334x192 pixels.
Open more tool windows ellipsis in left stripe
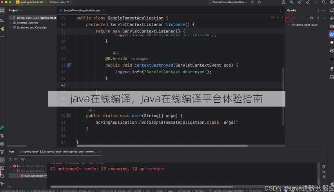click(2, 36)
